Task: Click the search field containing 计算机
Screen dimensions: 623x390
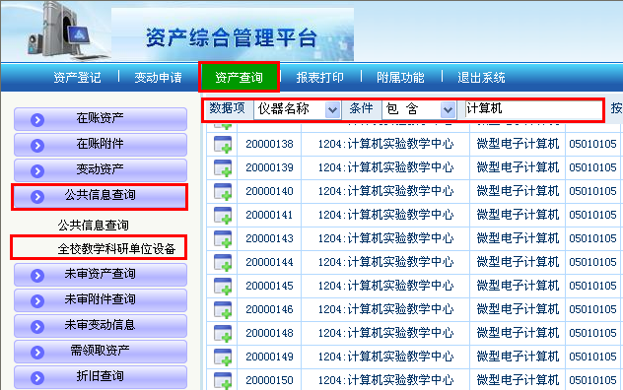Action: [x=533, y=109]
